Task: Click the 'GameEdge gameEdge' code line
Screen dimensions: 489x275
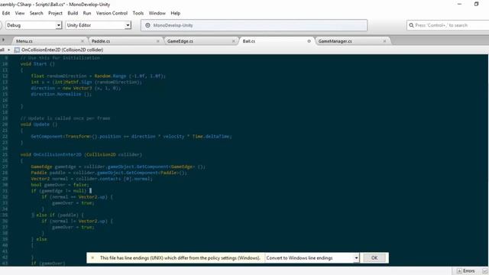Action: (x=118, y=167)
